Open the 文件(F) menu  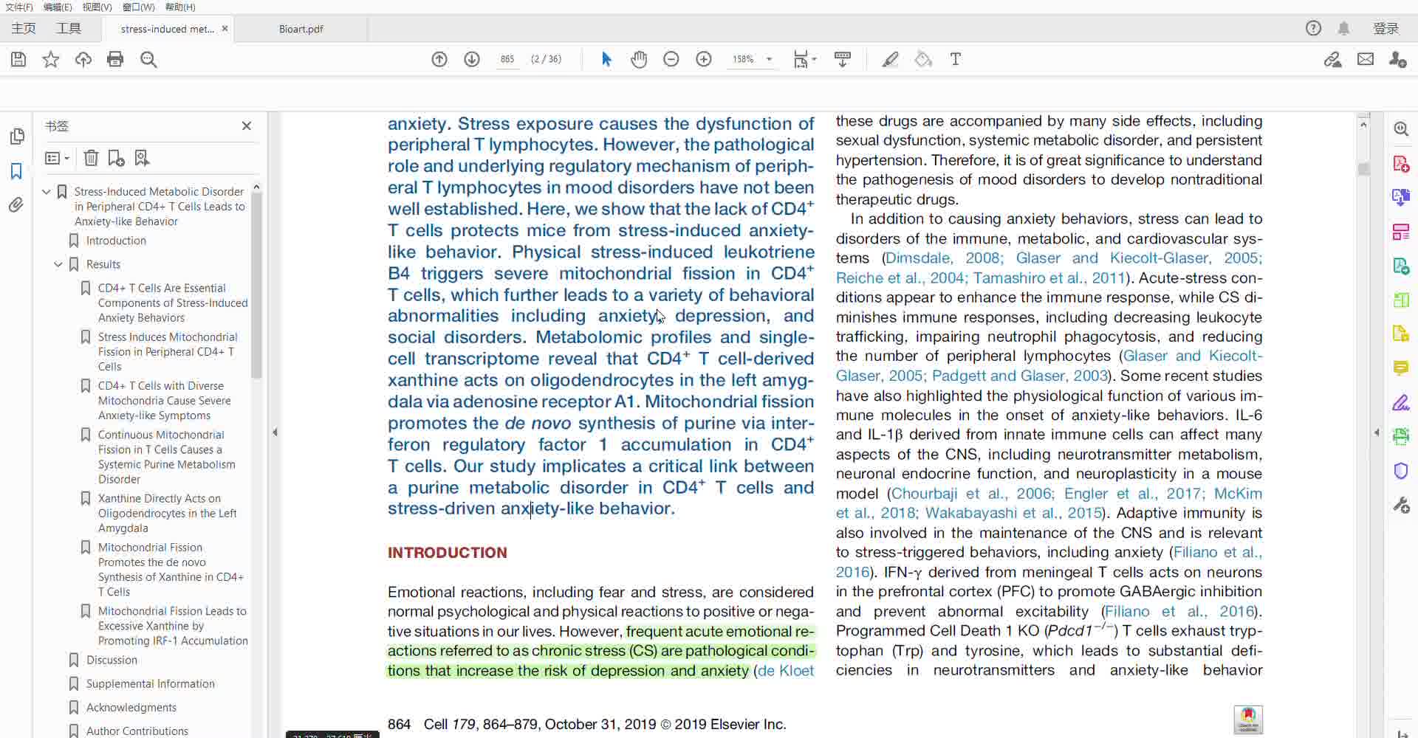19,7
